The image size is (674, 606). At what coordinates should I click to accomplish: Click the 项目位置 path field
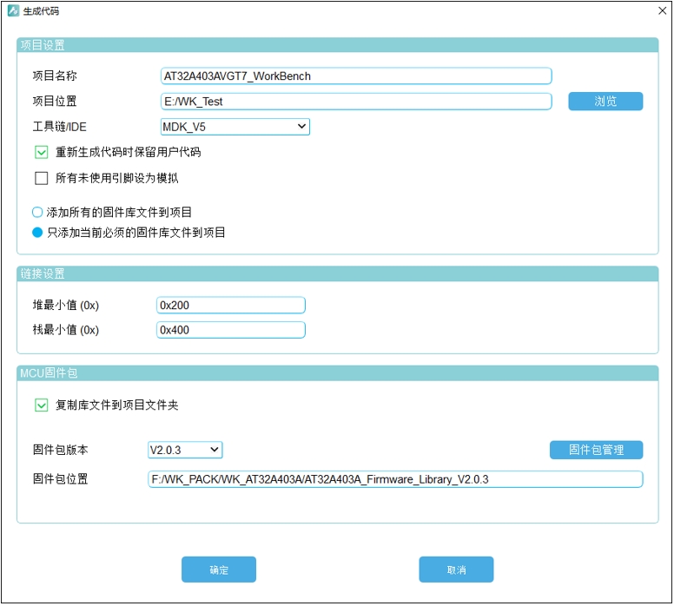pyautogui.click(x=356, y=102)
